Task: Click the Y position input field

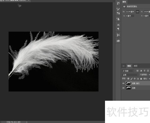Action: tap(147, 16)
